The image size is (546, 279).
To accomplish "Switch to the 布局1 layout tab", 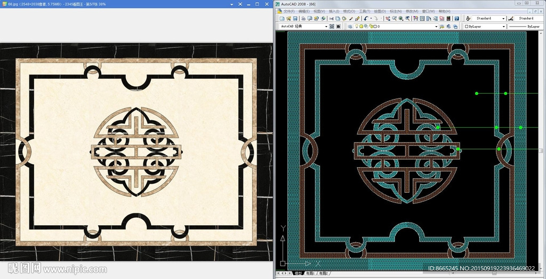I will [x=309, y=274].
